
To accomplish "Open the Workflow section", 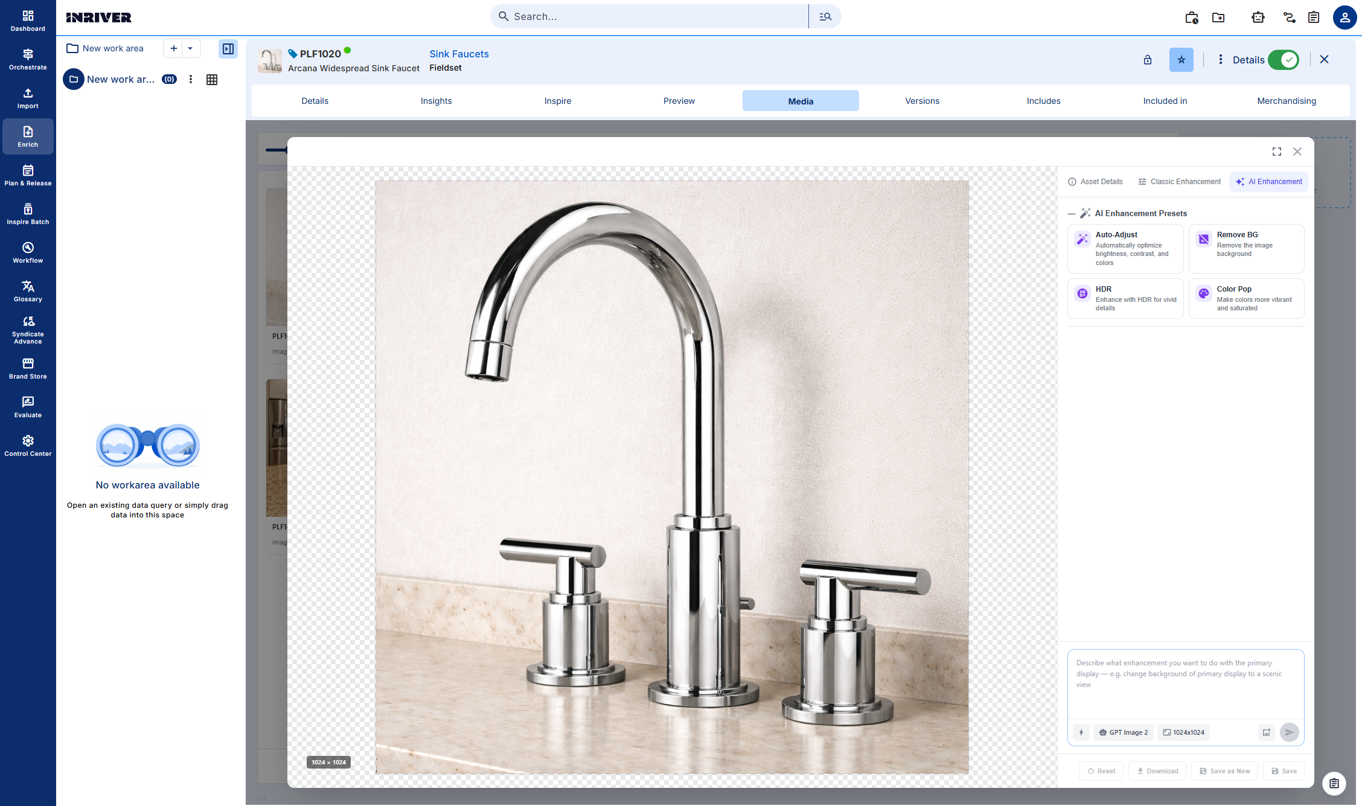I will tap(28, 252).
